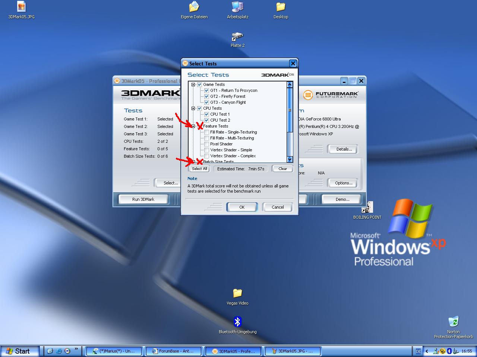The width and height of the screenshot is (477, 357).
Task: Open the Vegas Video folder icon
Action: point(237,293)
